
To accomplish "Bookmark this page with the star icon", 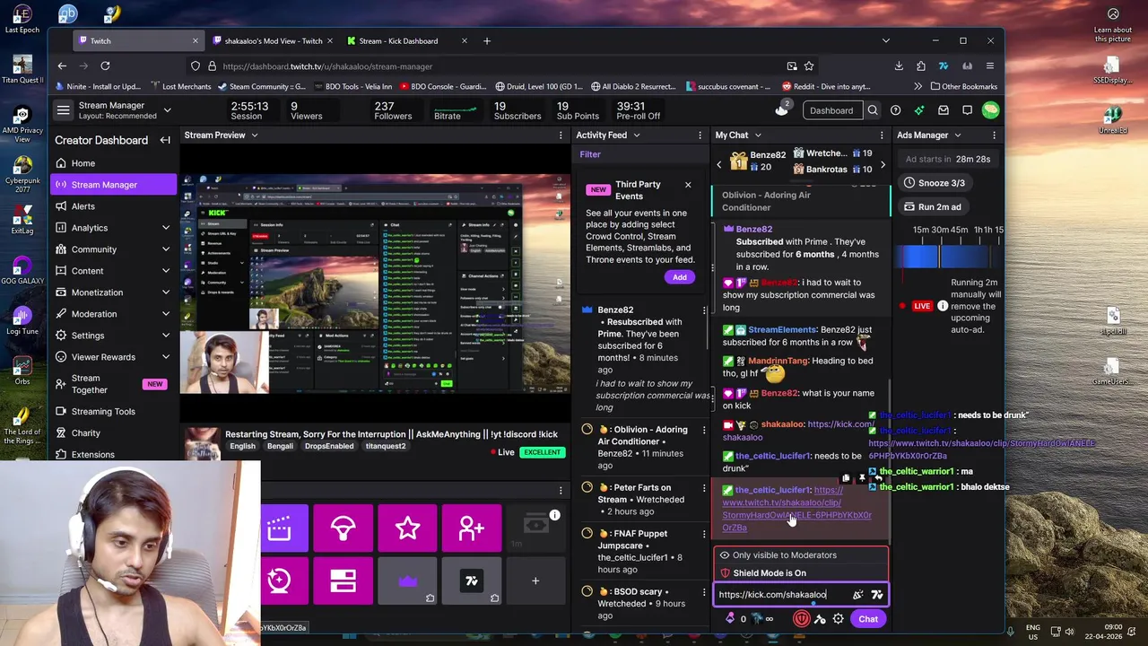I will [809, 65].
